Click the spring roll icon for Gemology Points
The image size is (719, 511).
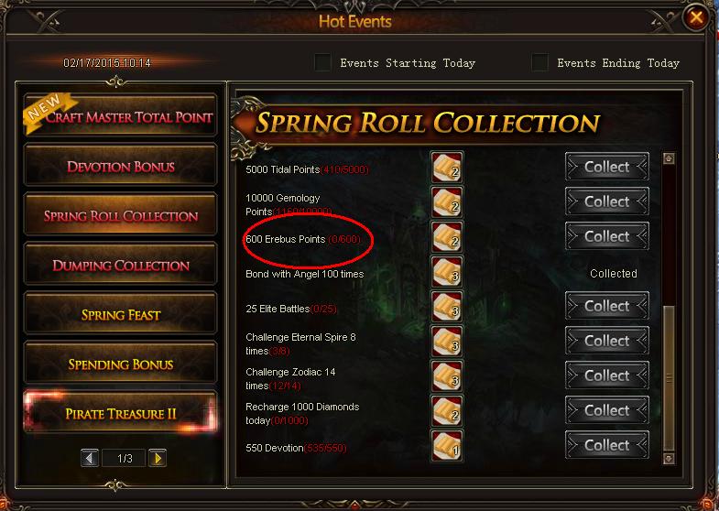click(447, 202)
